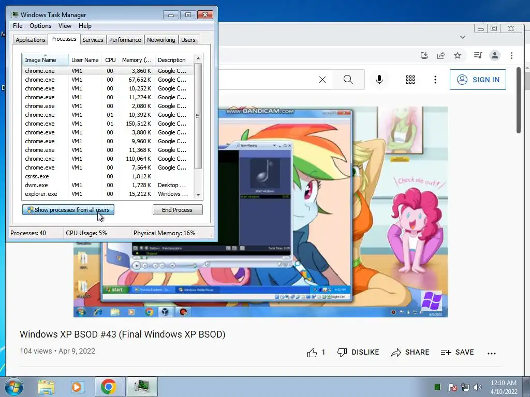Click the green CPU meter tray icon
Screen dimensions: 530x397
click(437, 387)
